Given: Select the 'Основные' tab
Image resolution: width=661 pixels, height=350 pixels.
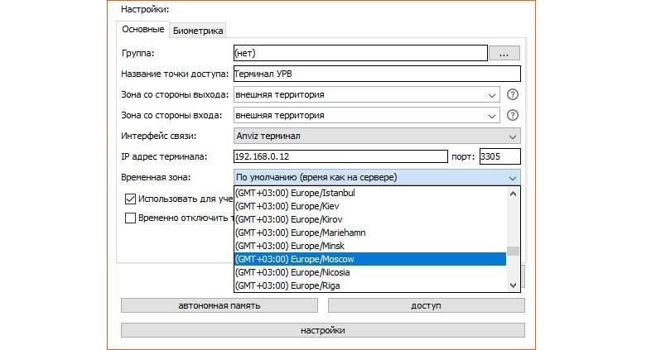Looking at the screenshot, I should [142, 30].
